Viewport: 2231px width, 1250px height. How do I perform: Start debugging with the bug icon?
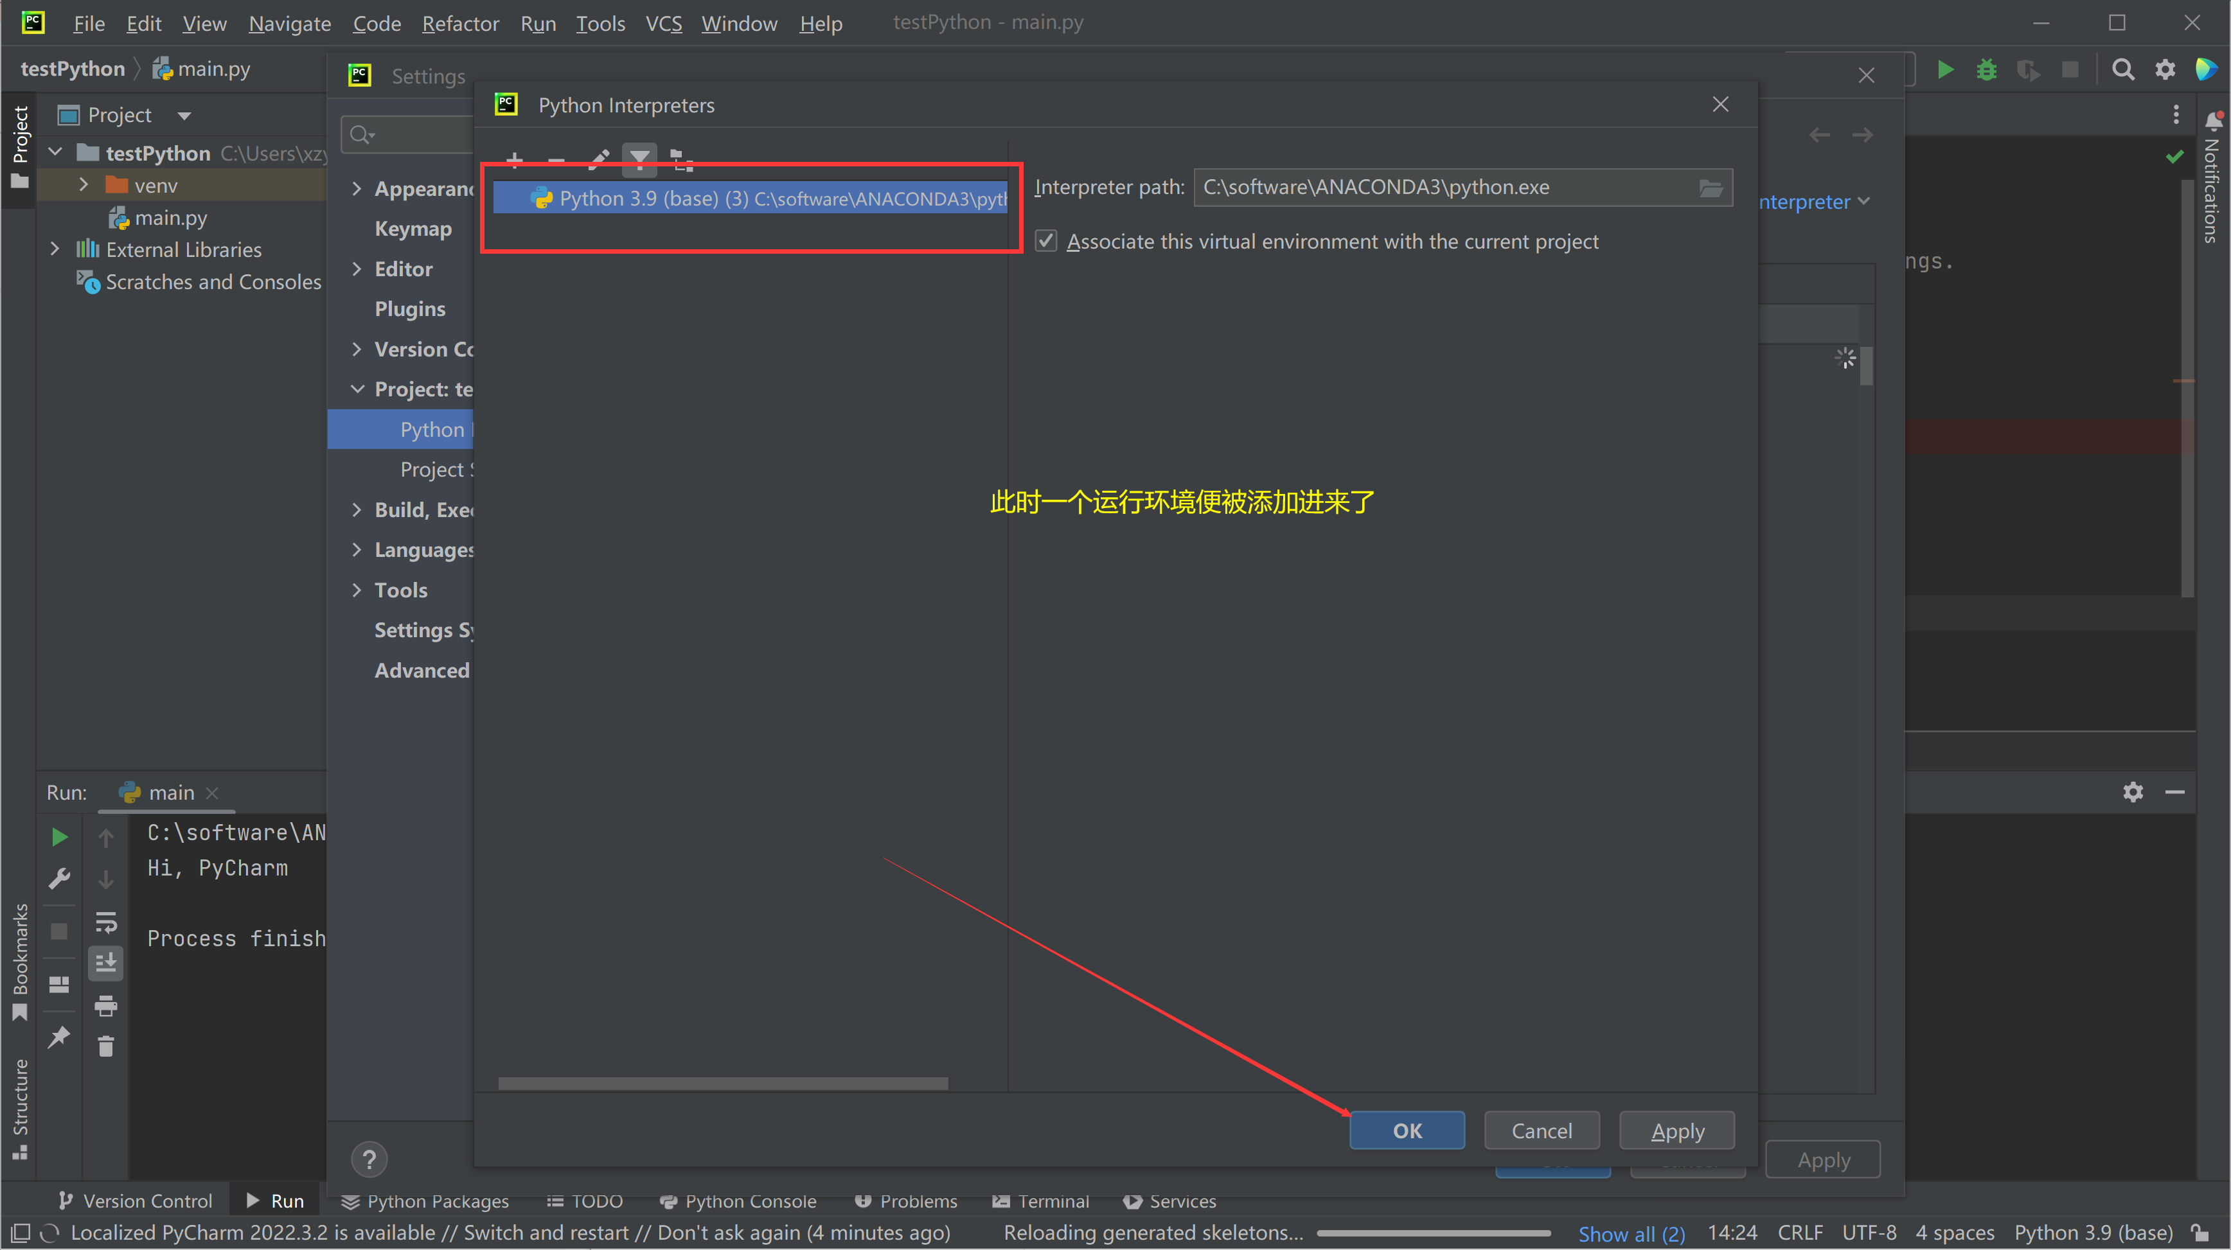coord(1987,69)
